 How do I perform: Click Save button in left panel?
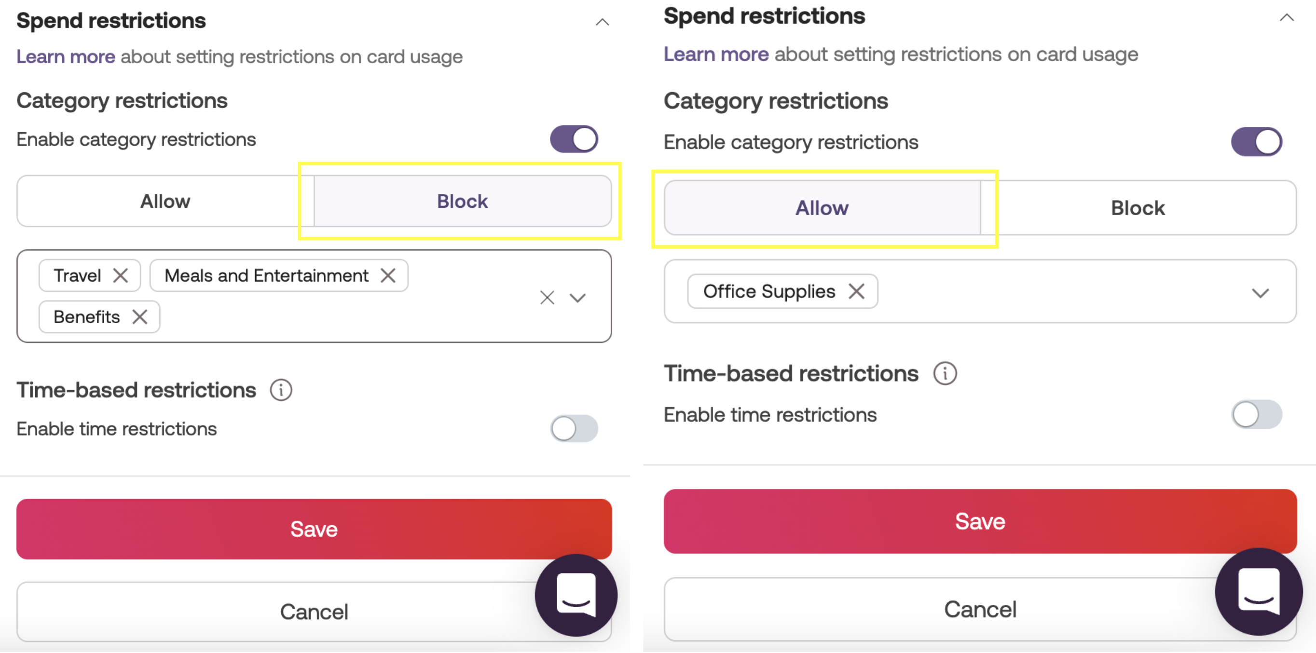click(314, 529)
